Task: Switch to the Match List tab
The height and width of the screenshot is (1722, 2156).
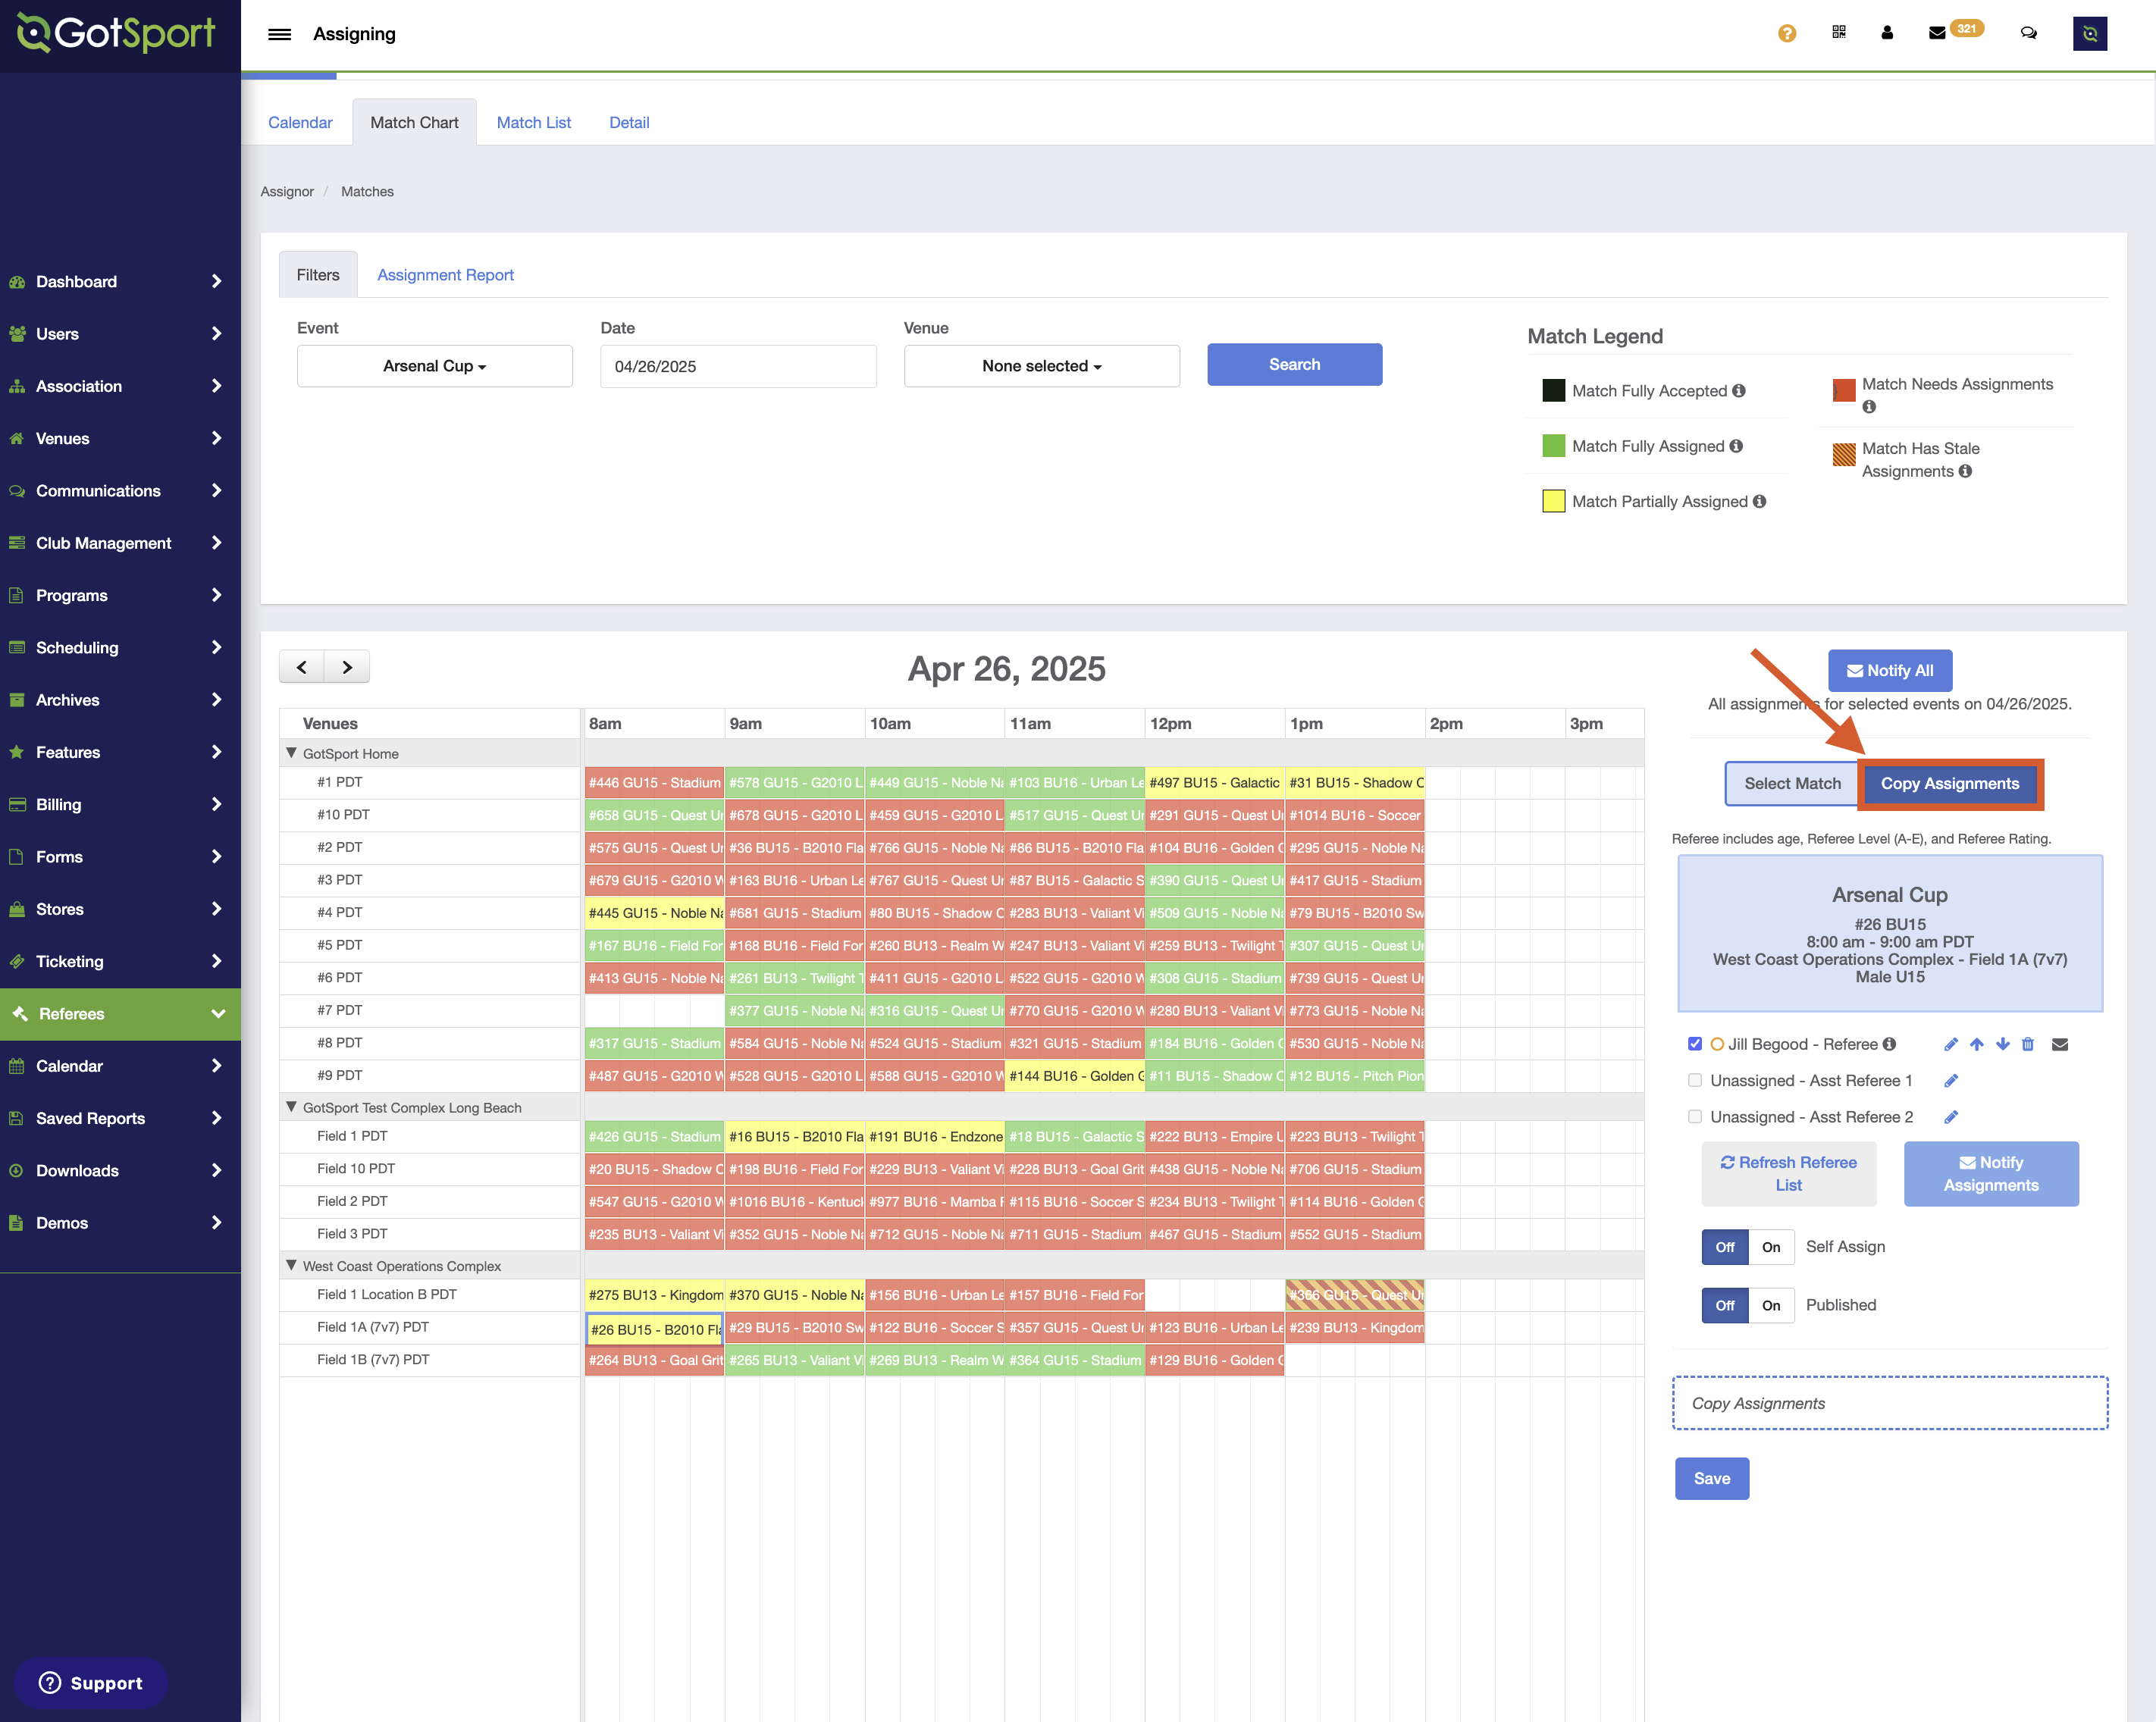Action: point(533,122)
